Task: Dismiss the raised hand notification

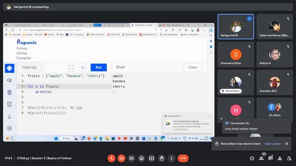Action: [x=287, y=143]
